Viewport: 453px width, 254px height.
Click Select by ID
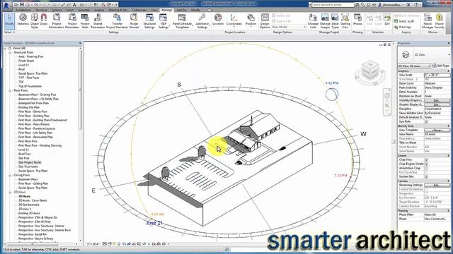(404, 21)
